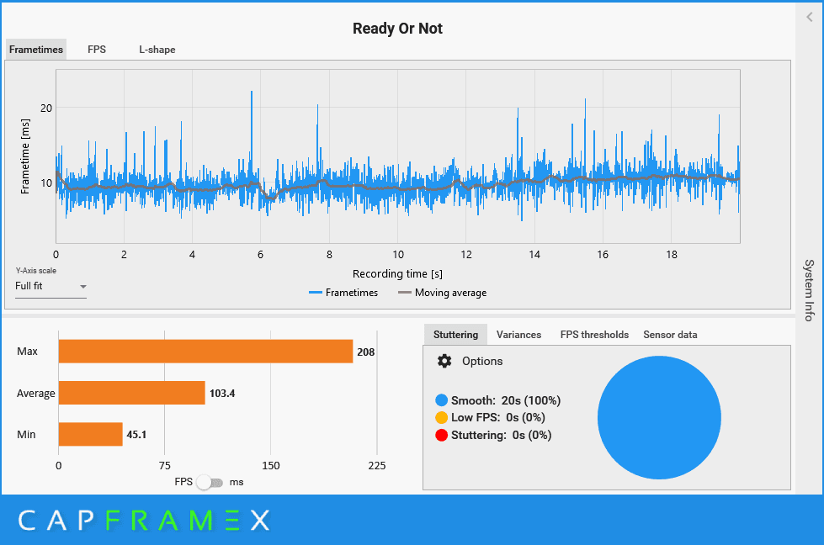Viewport: 824px width, 545px height.
Task: Click the blue stuttering pie chart
Action: (x=659, y=417)
